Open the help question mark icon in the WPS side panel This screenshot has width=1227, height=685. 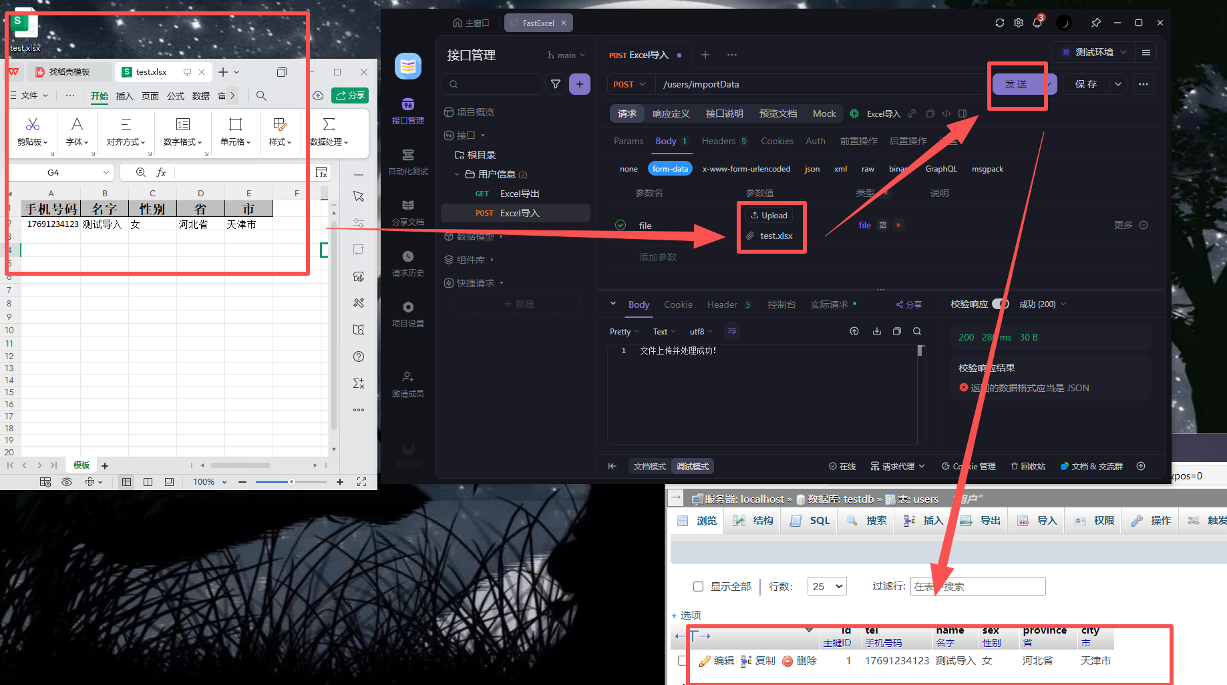click(x=359, y=357)
